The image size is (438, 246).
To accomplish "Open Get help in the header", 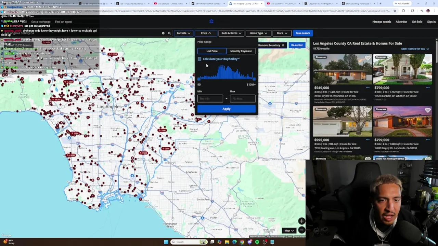I will coord(417,22).
